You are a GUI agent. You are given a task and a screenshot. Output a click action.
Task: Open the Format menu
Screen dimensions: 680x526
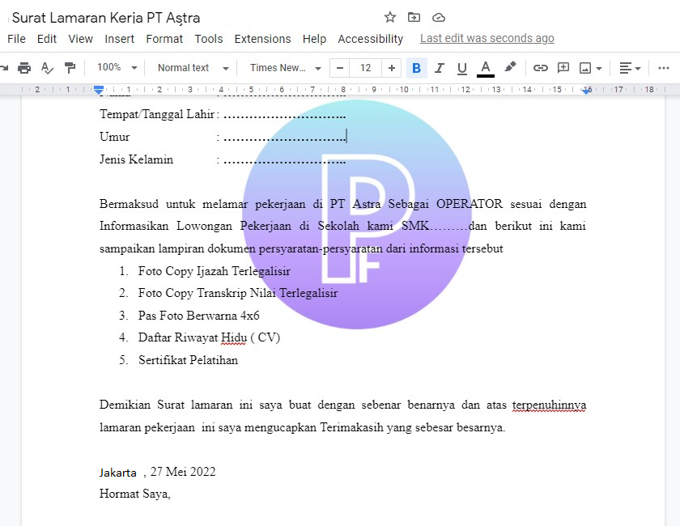[x=164, y=39]
